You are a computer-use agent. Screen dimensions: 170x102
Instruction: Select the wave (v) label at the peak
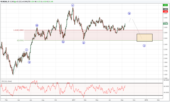pos(73,5)
